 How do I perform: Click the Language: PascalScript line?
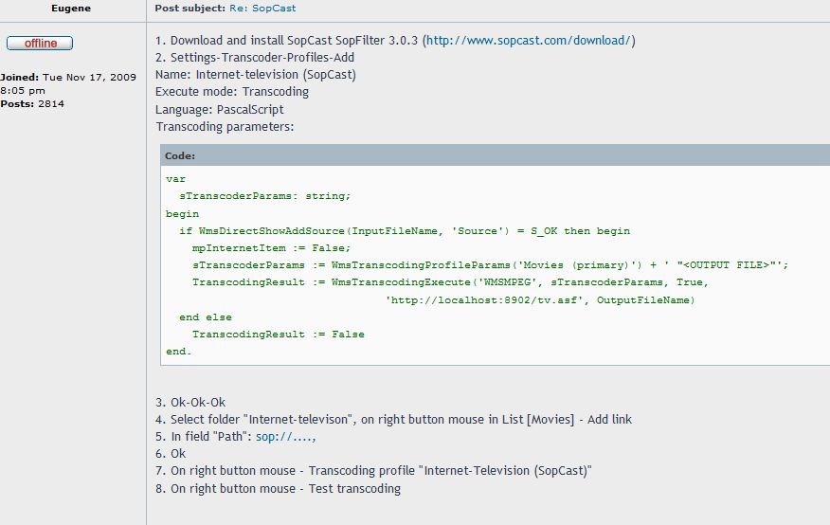219,110
